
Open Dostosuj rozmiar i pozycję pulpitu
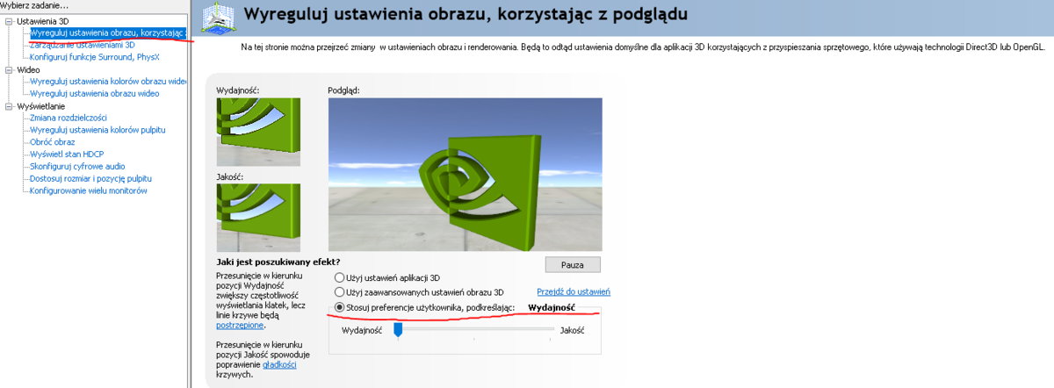90,178
